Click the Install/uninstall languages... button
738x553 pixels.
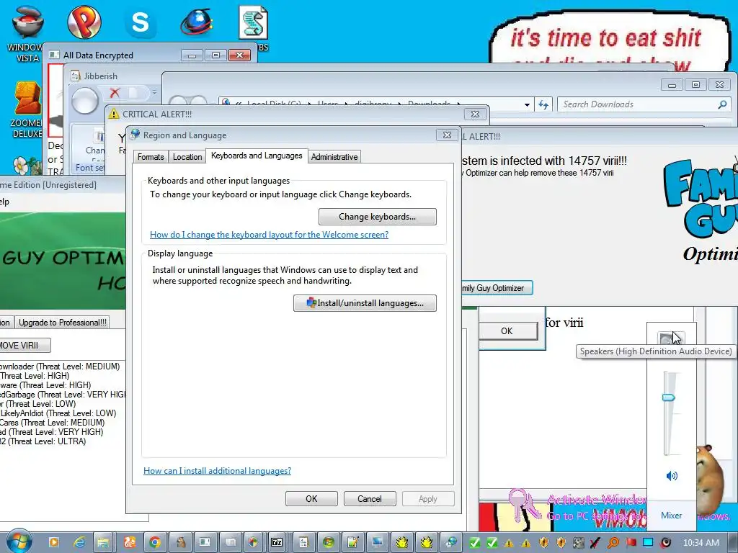tap(365, 303)
